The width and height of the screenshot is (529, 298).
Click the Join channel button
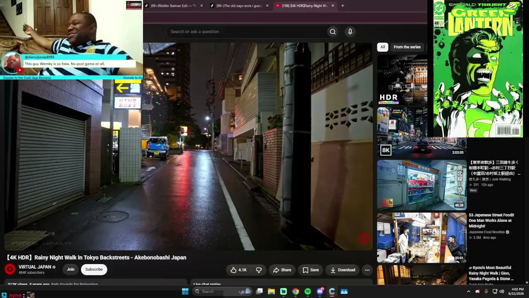71,269
